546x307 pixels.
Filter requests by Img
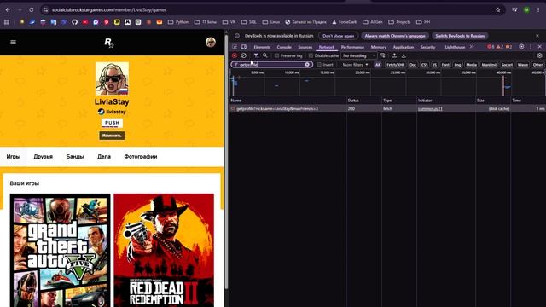click(457, 65)
